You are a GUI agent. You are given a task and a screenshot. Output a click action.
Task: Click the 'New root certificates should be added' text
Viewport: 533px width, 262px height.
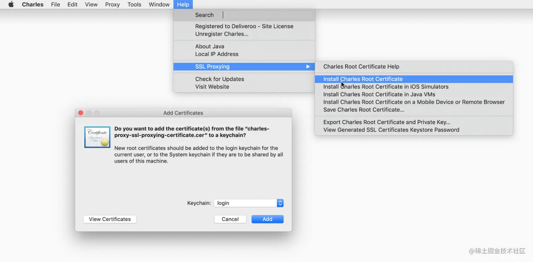point(199,155)
